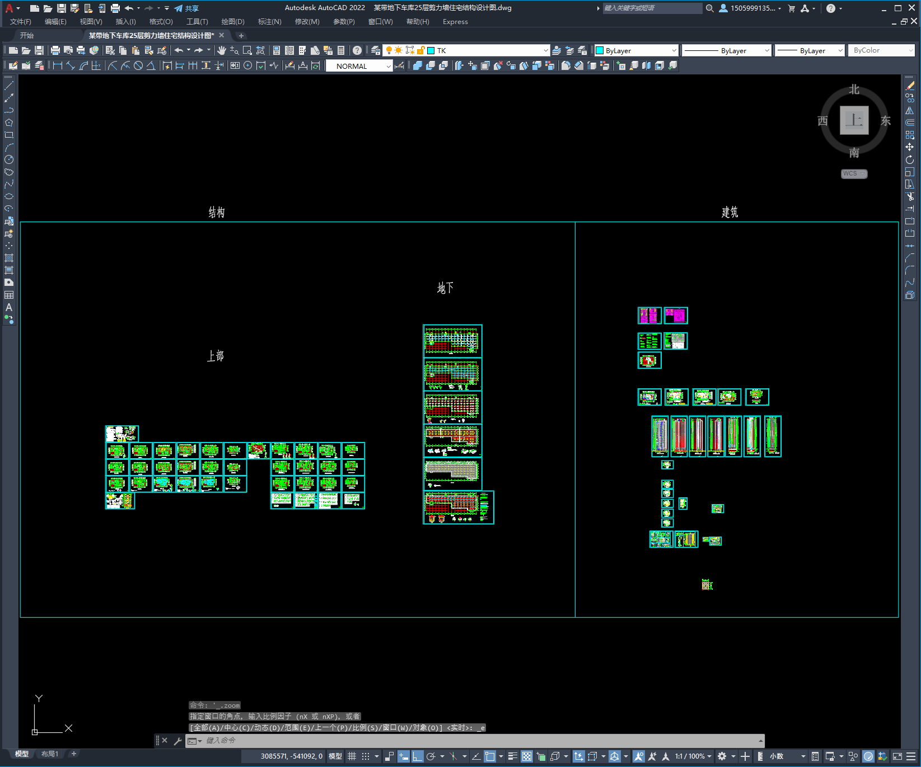Toggle dynamic input in status bar

pos(404,756)
